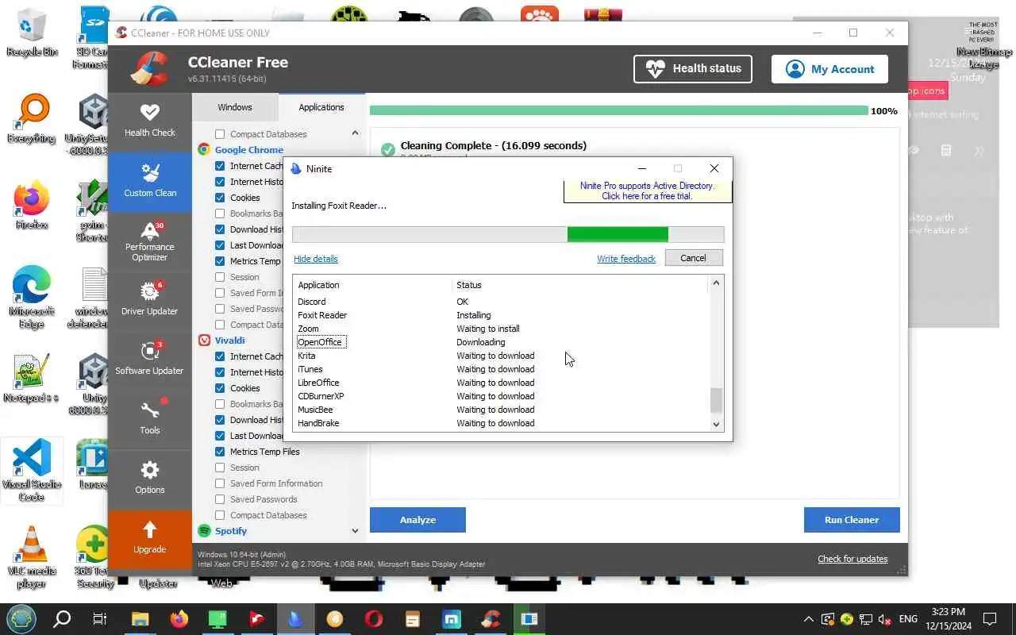Click the Analyze button
This screenshot has width=1016, height=635.
[x=418, y=520]
